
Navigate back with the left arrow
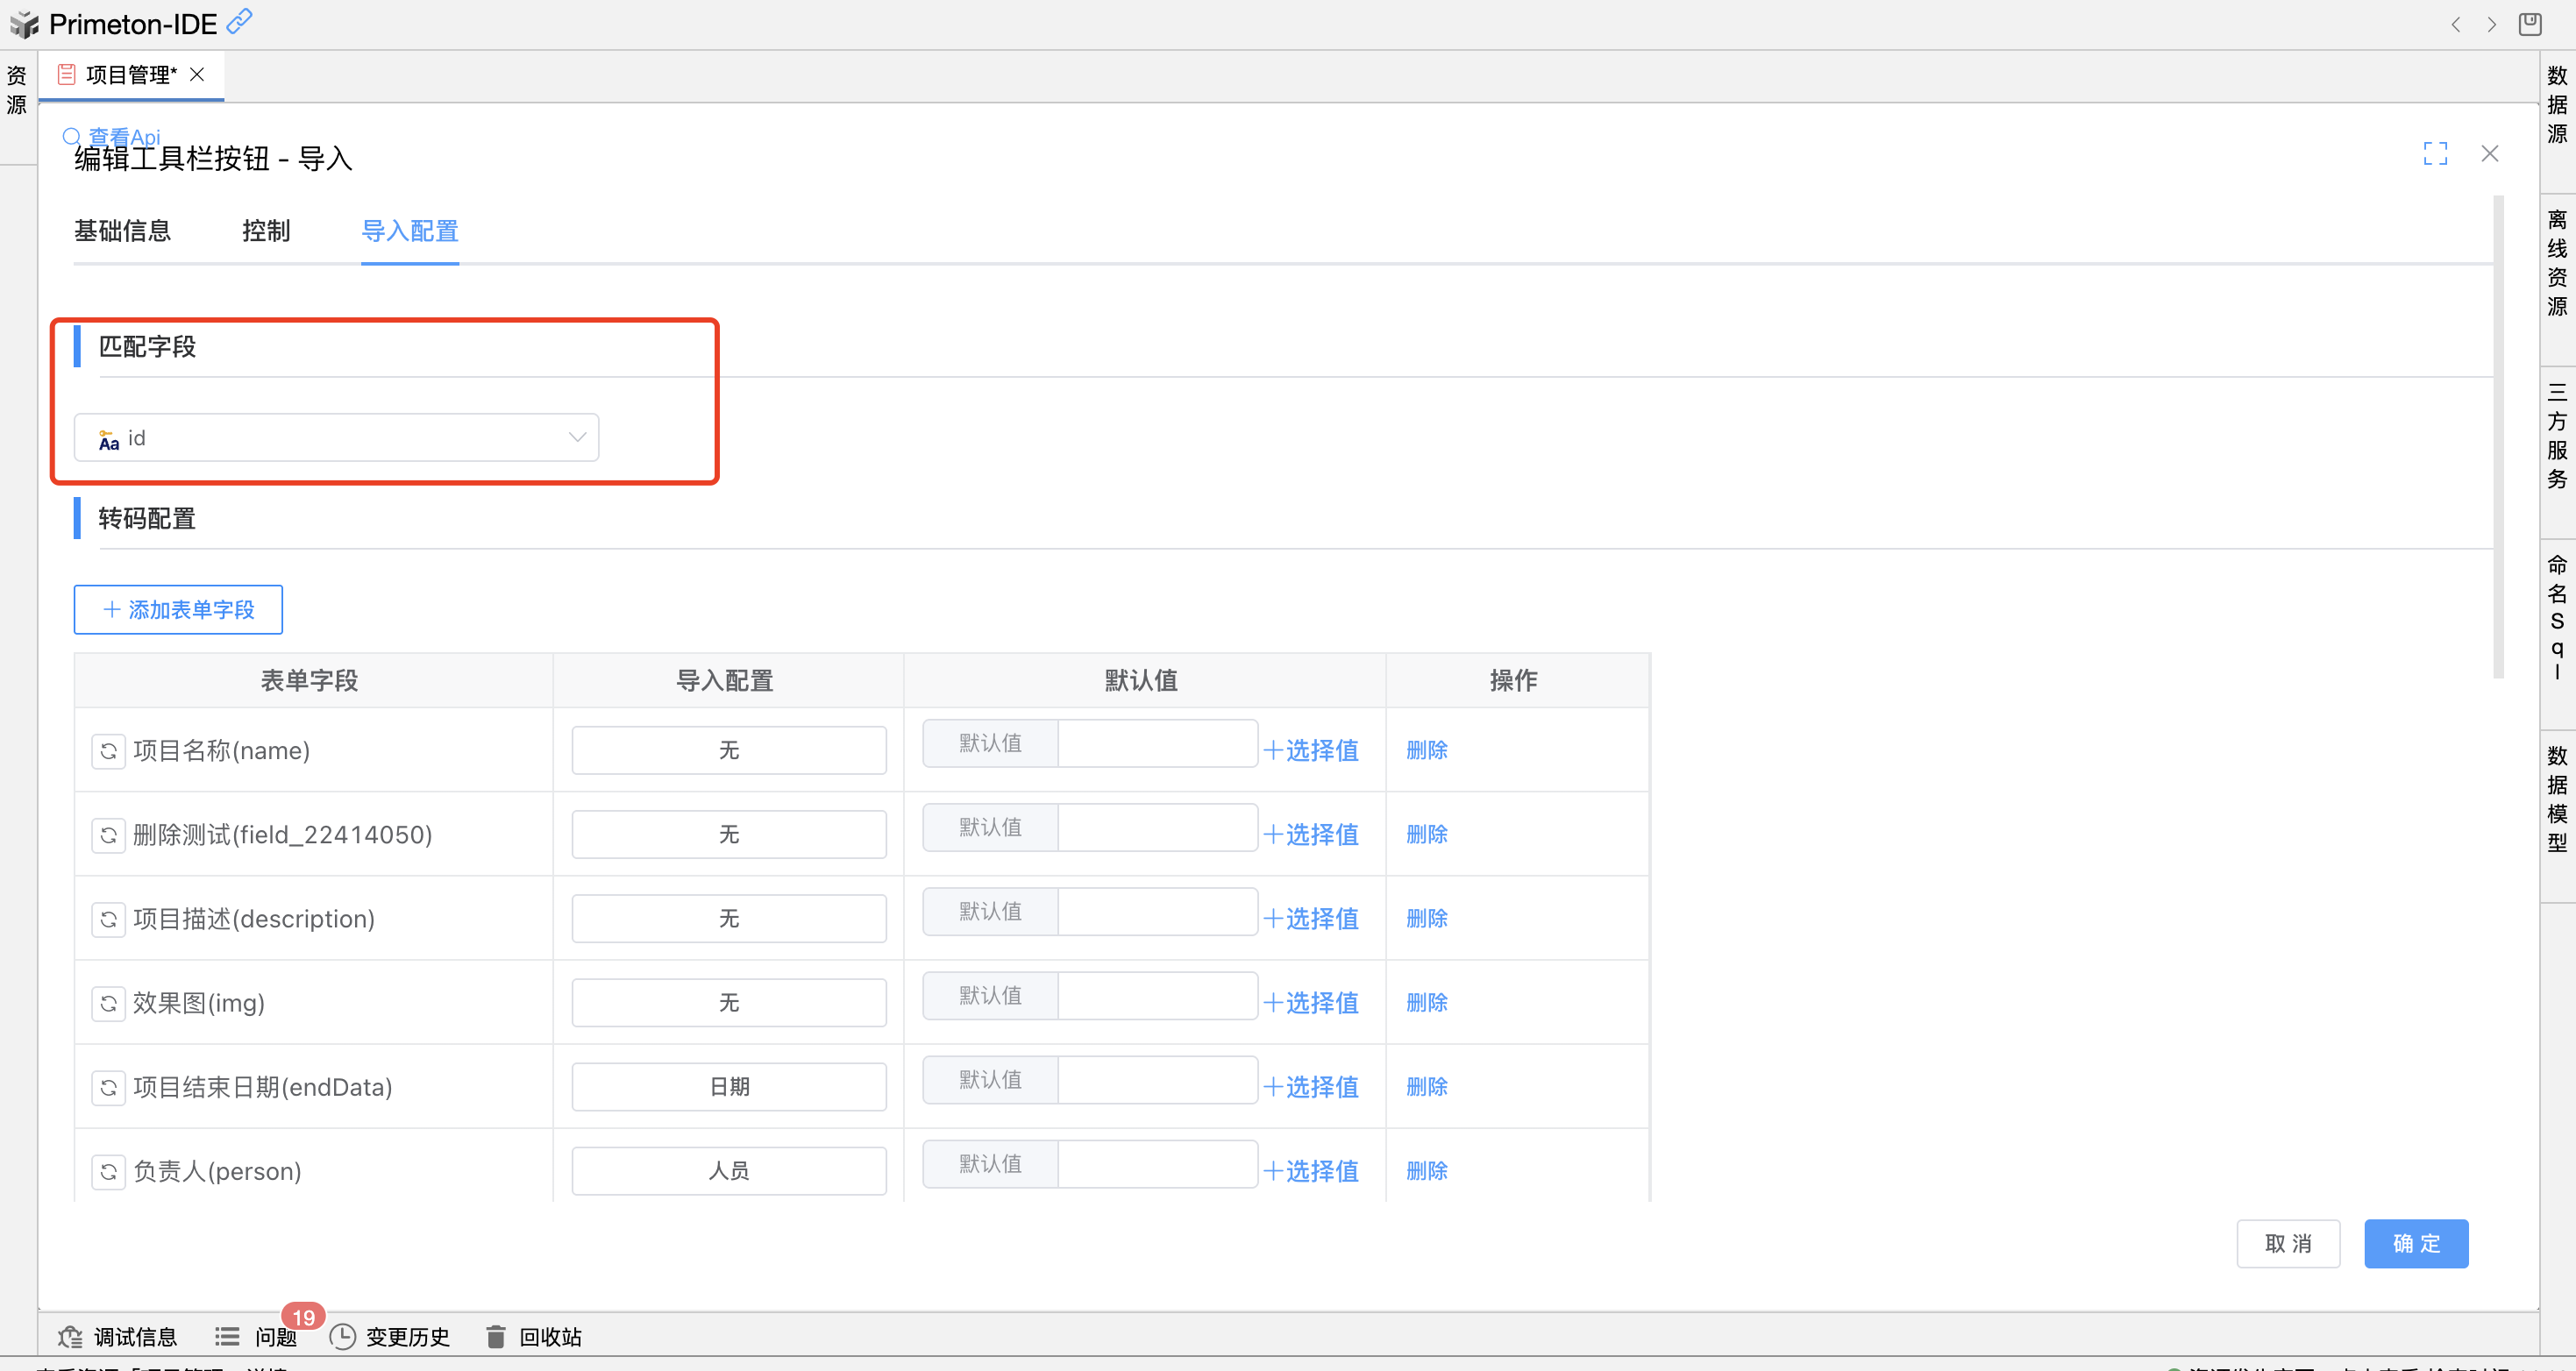click(2455, 24)
